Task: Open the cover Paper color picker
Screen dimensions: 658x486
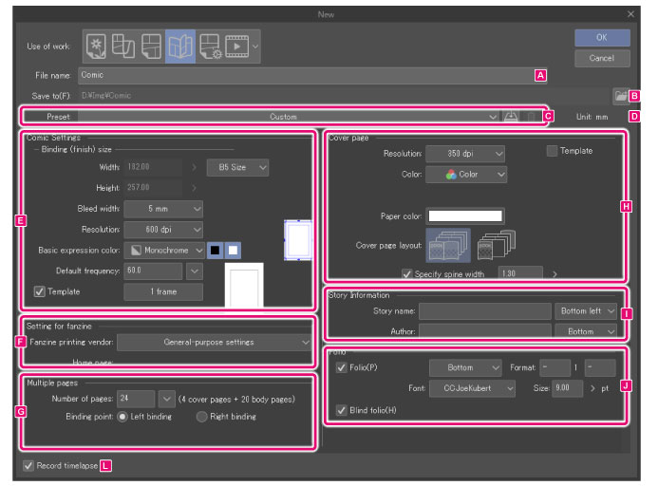Action: [x=465, y=215]
